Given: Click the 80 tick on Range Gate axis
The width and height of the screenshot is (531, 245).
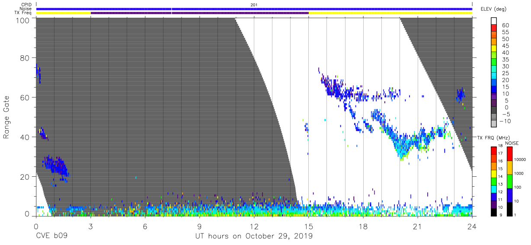Looking at the screenshot, I should pyautogui.click(x=25, y=57).
